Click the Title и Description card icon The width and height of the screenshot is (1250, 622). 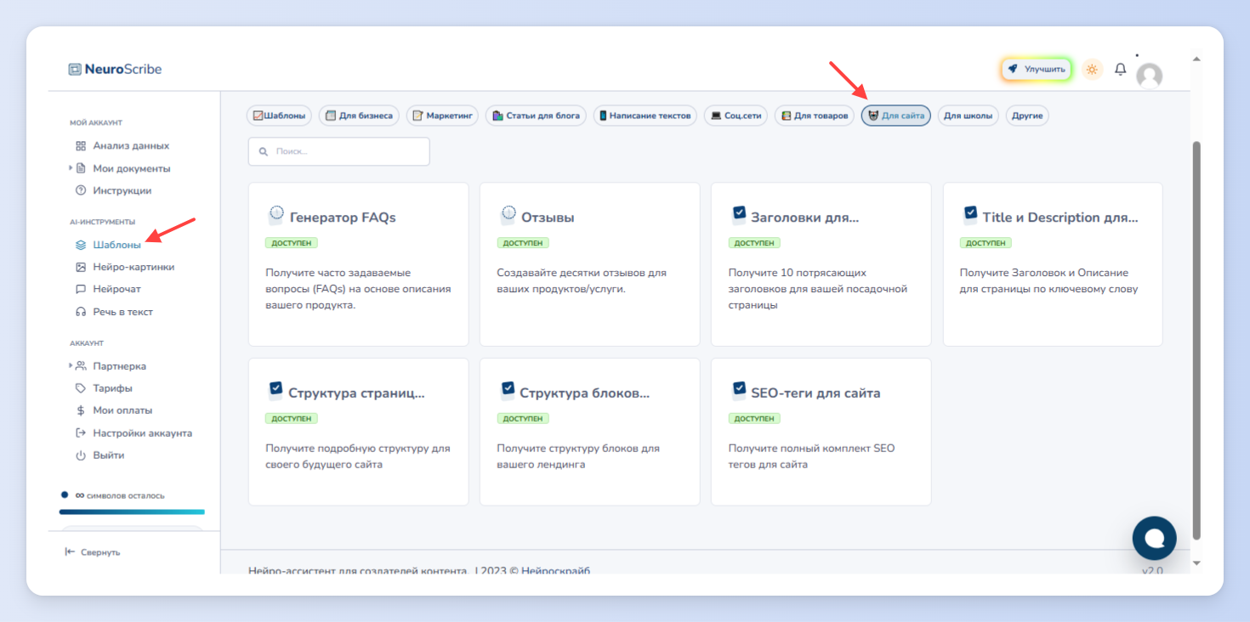click(970, 215)
